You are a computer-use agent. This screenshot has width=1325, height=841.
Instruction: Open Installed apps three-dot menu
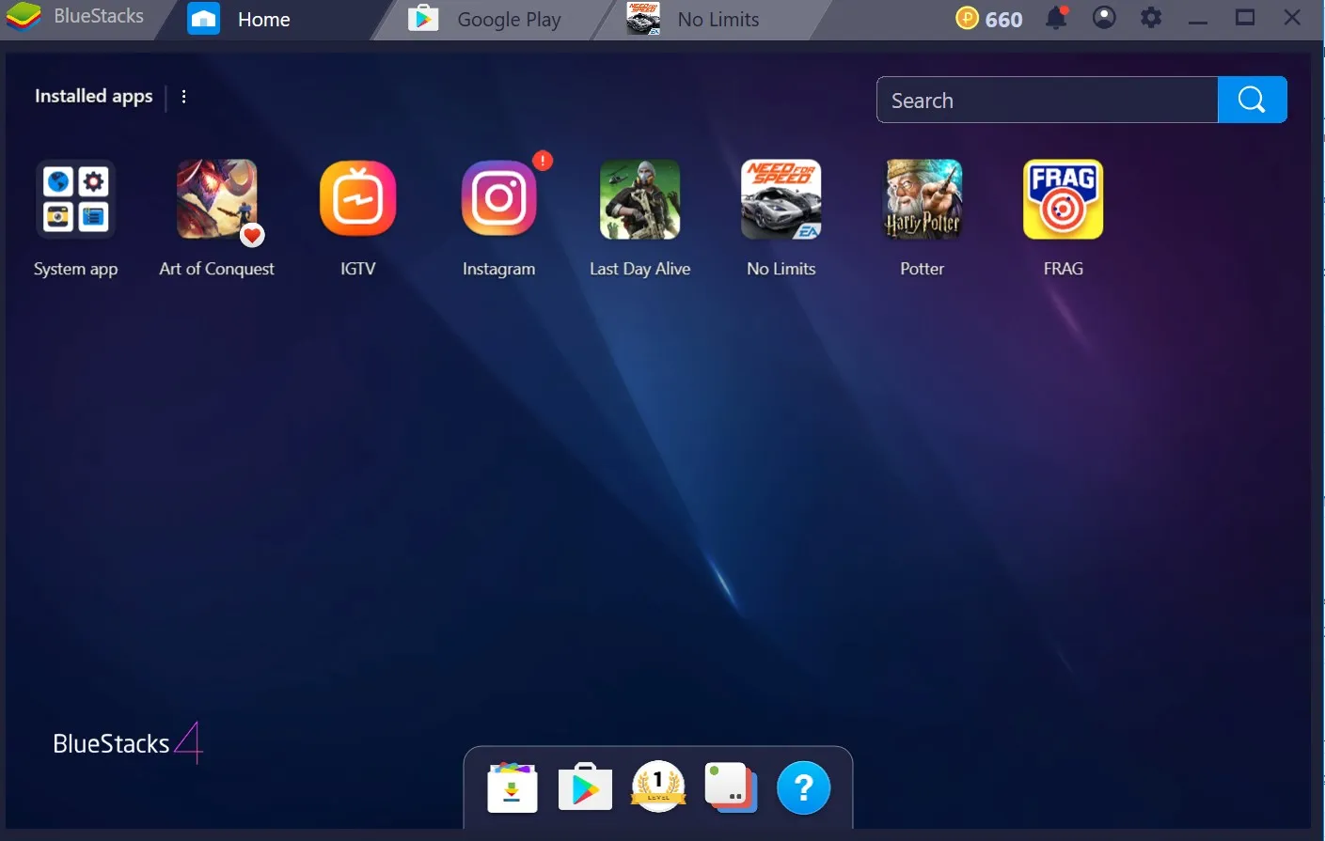183,97
